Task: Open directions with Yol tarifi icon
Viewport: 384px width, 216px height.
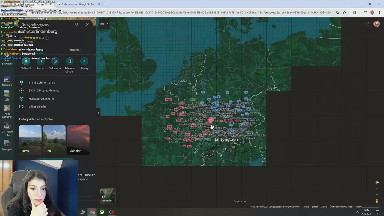Action: [x=26, y=61]
